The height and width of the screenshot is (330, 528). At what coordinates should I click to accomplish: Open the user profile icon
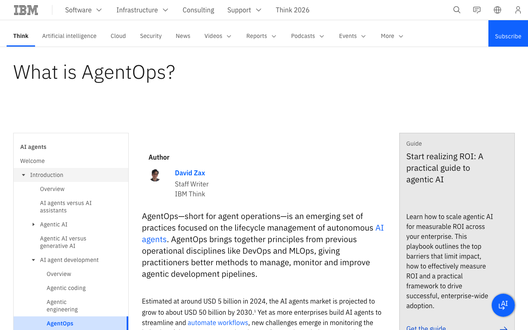point(518,10)
